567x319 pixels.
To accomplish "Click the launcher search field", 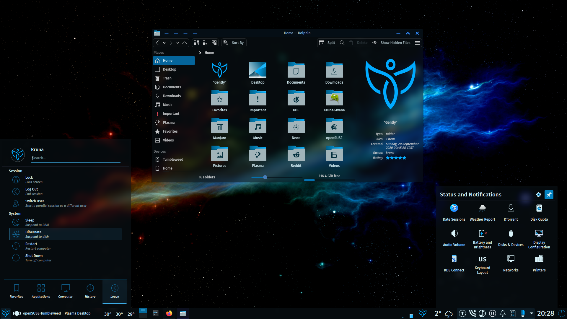I will point(76,158).
